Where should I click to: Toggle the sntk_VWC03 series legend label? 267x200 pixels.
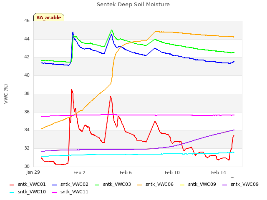click(x=117, y=184)
